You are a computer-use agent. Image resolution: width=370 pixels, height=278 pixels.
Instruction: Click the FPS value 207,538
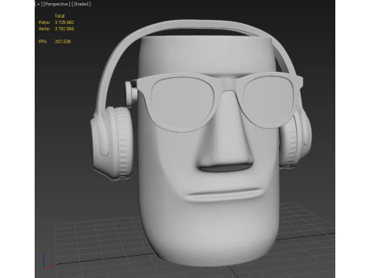pos(62,42)
